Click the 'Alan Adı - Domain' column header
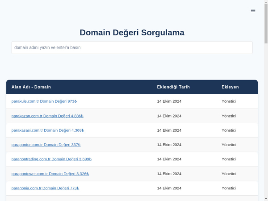Screen dimensions: 268x201 31,87
